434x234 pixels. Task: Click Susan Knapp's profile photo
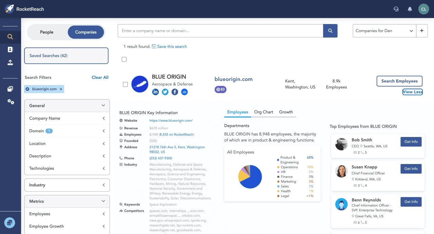click(x=341, y=171)
